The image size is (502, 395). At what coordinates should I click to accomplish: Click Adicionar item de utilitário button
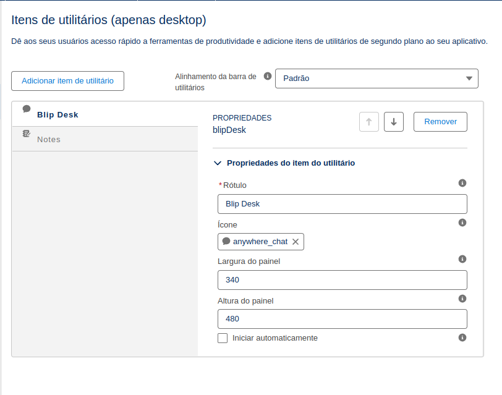tap(67, 81)
